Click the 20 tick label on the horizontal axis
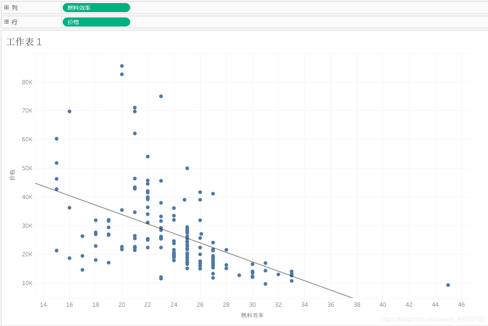 122,305
